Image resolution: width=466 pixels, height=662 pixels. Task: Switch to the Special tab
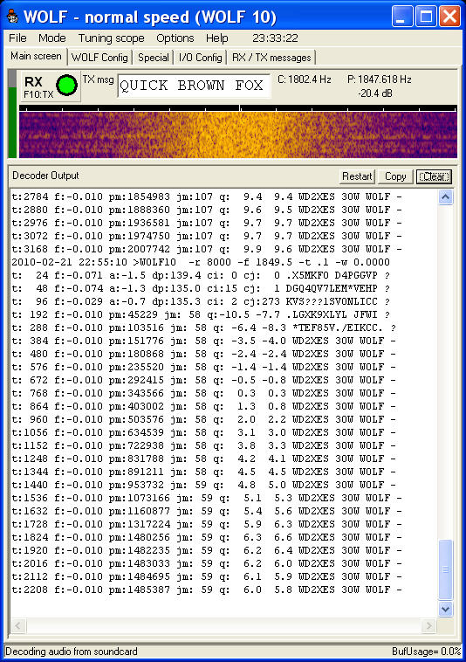tap(154, 58)
